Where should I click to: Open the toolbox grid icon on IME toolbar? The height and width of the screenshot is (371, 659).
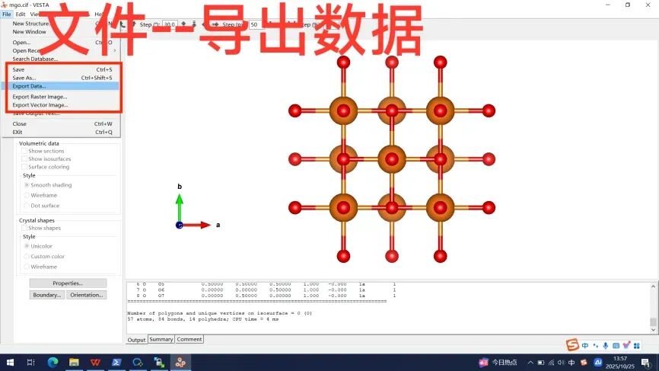pos(637,346)
